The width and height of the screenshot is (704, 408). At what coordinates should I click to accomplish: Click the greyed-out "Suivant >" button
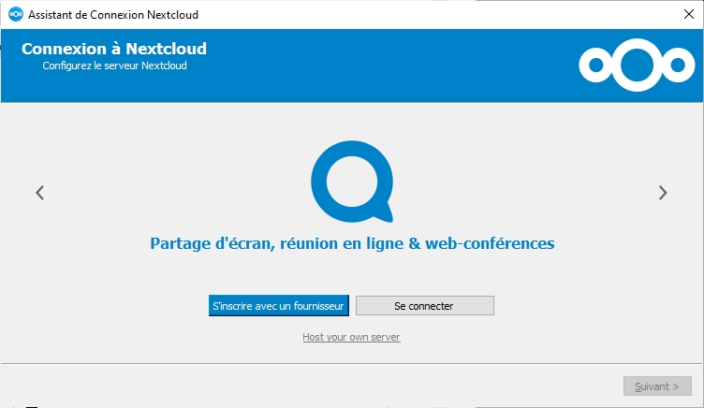pyautogui.click(x=657, y=386)
